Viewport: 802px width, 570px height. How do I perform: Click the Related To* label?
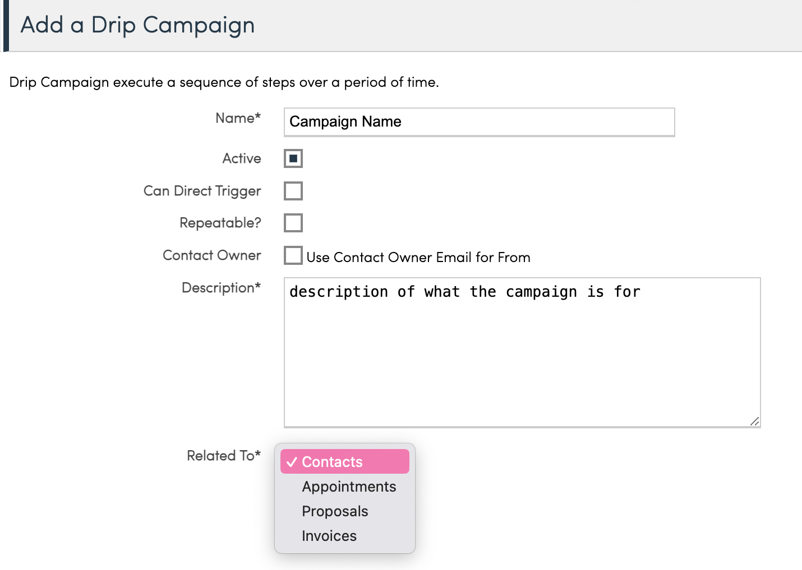click(x=223, y=456)
